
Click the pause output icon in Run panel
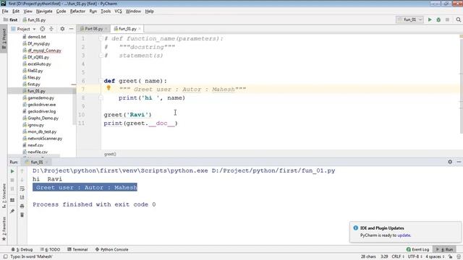tap(12, 188)
